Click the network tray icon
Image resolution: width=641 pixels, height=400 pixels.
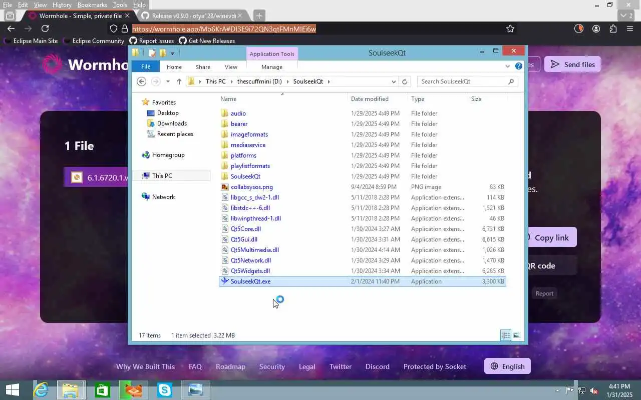(582, 390)
